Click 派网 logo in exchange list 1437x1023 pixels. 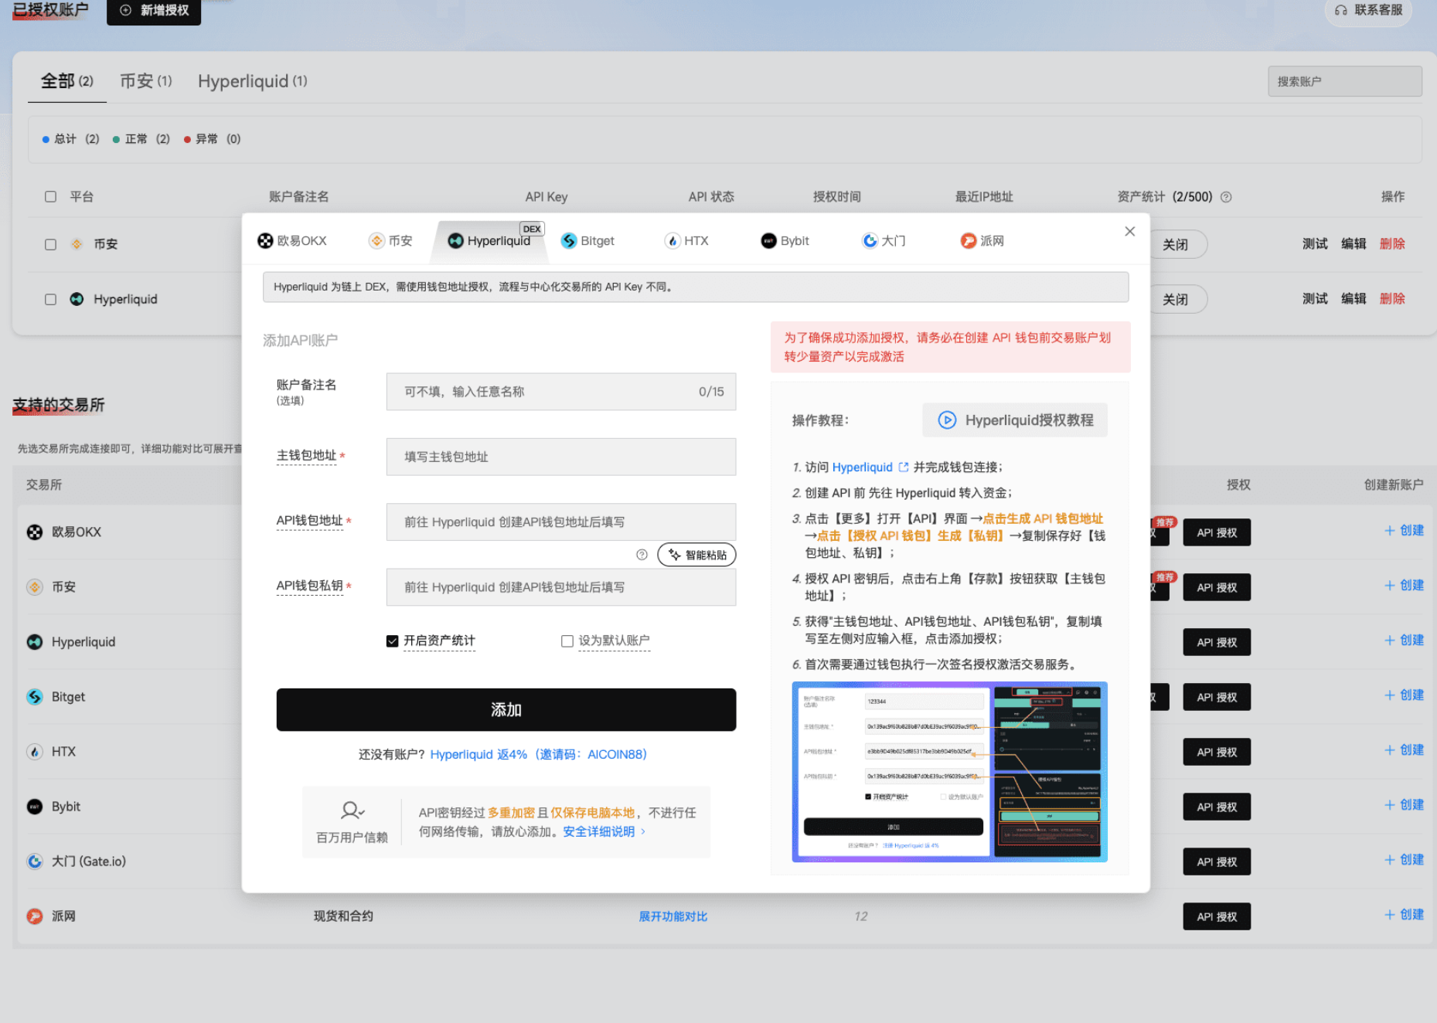pos(35,916)
